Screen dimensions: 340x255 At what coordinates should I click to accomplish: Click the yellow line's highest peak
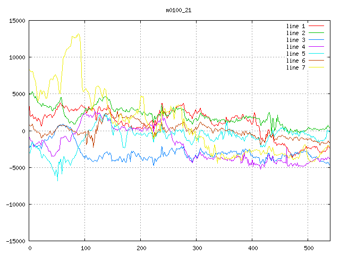[79, 35]
